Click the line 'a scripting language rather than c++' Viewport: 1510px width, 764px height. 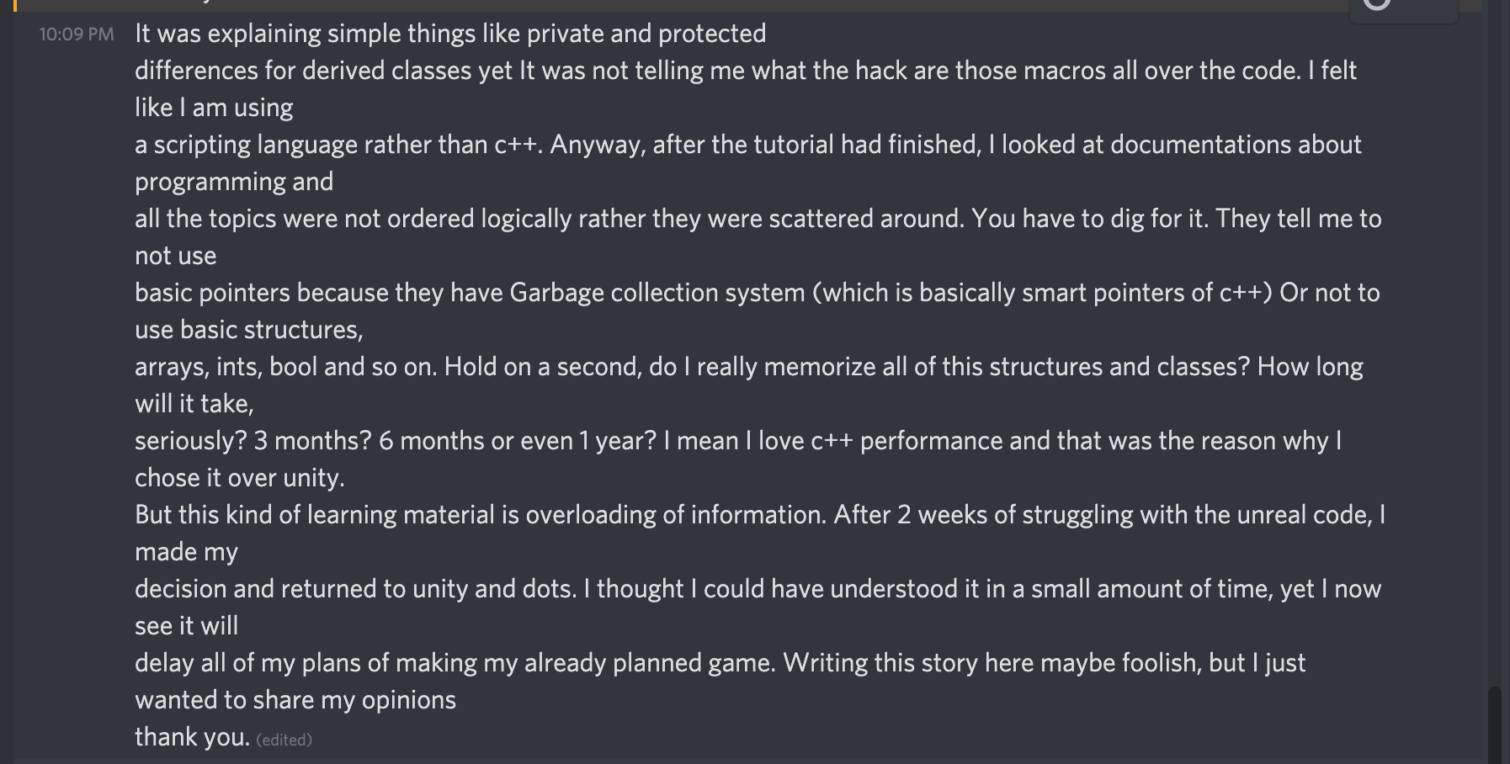pos(748,145)
